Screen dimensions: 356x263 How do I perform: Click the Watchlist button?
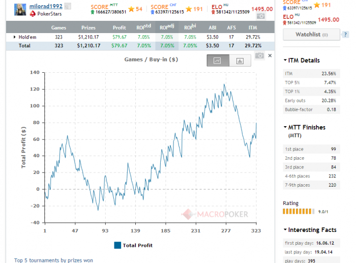pos(311,35)
